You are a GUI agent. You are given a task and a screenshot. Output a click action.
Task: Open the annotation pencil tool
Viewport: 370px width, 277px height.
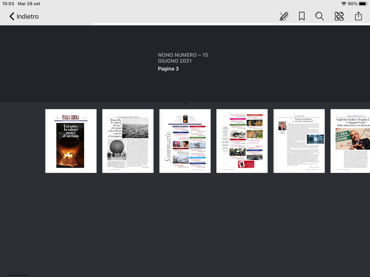[x=284, y=16]
